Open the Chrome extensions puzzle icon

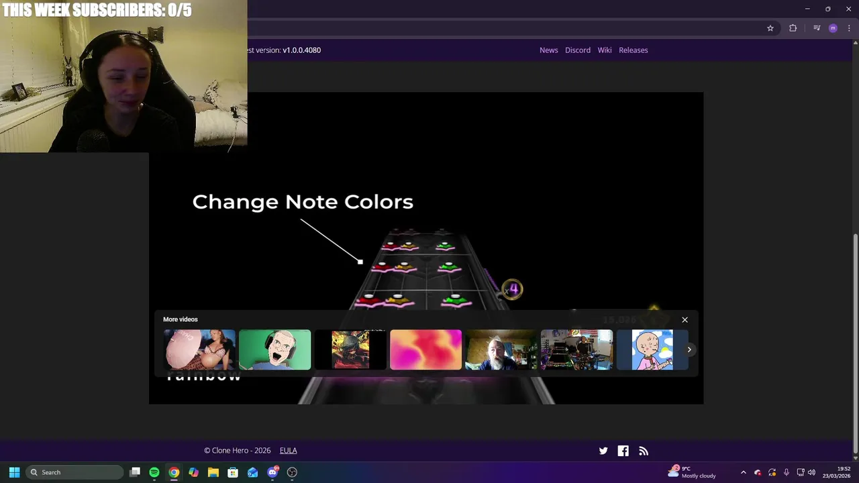[793, 28]
